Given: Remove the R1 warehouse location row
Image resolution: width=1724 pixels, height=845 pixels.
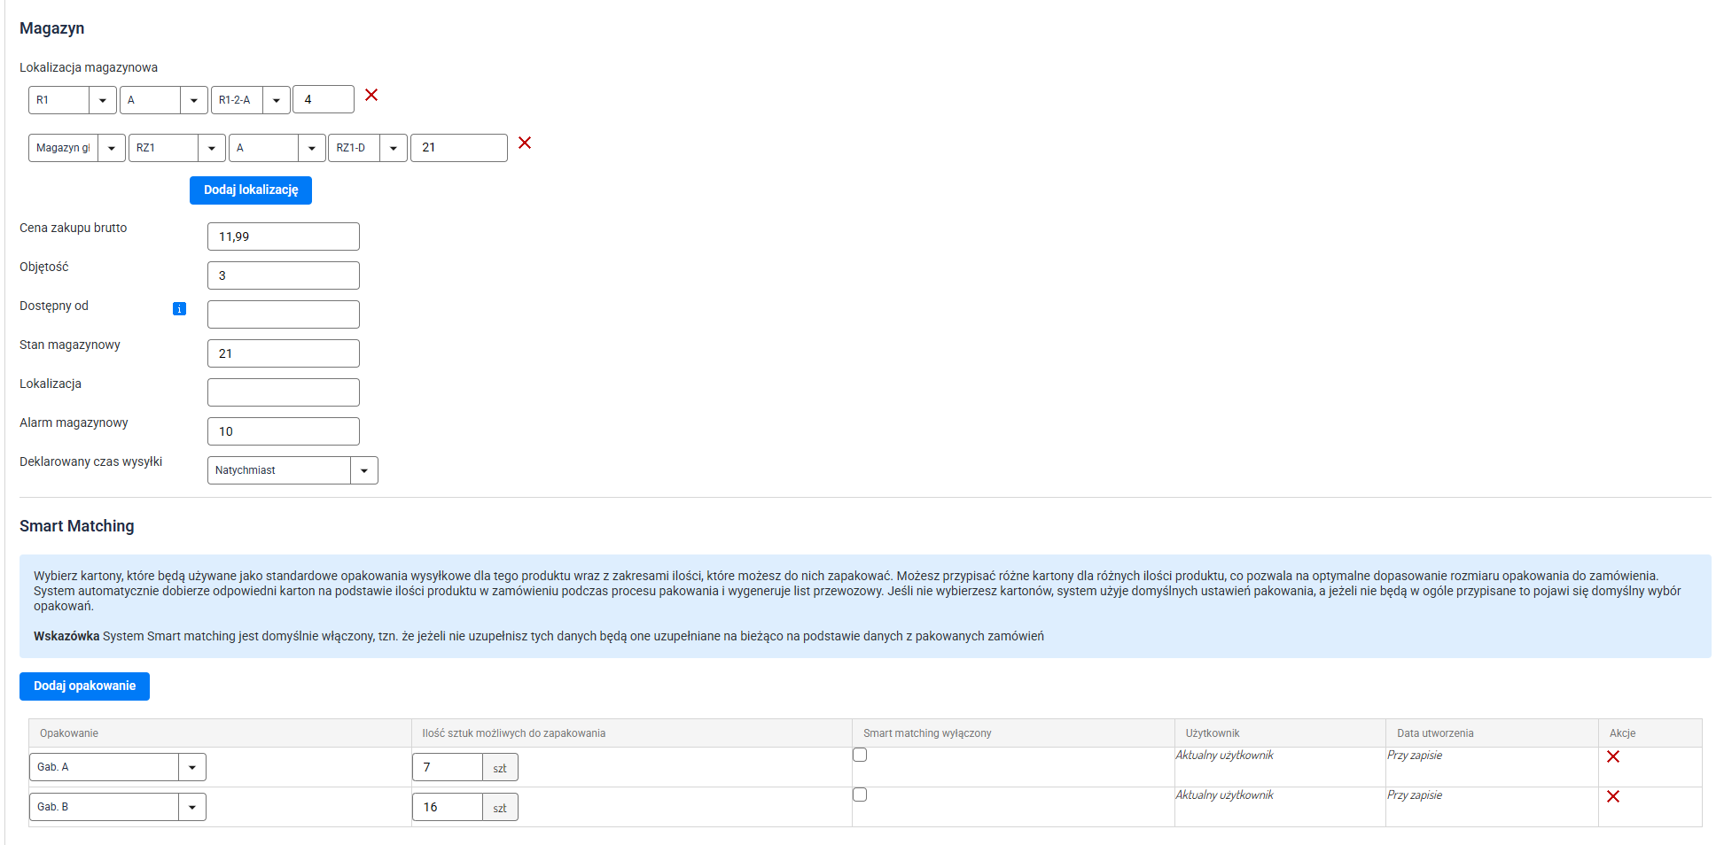Looking at the screenshot, I should point(371,95).
